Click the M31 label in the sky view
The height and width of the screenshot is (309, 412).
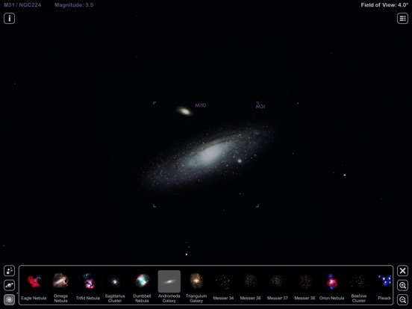[260, 107]
